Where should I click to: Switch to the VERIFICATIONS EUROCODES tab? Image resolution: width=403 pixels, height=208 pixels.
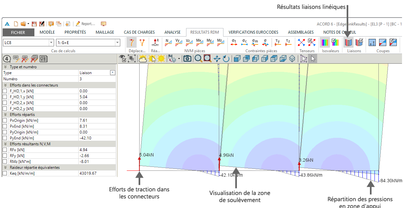click(253, 32)
